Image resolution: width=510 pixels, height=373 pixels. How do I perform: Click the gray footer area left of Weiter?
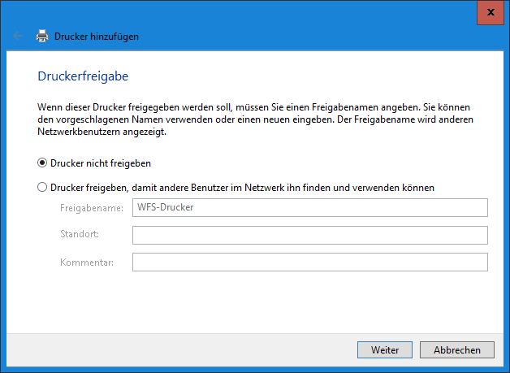coord(179,350)
